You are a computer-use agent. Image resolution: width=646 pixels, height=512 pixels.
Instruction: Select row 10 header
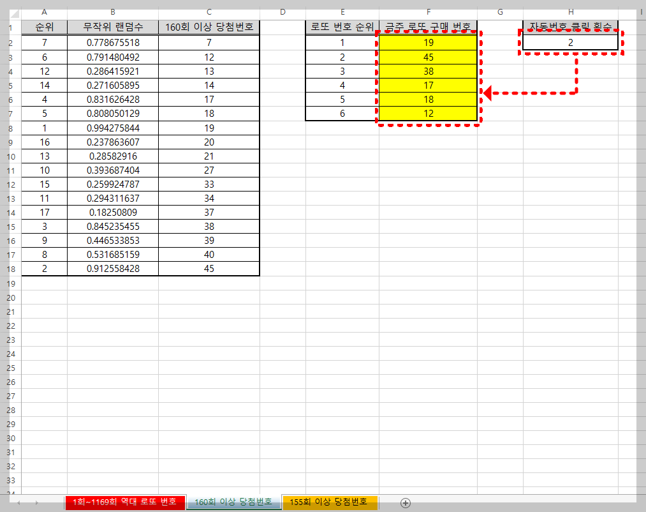[11, 157]
